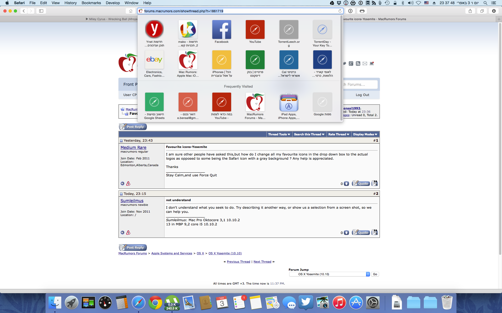Viewport: 502px width, 313px height.
Task: Open the yellow iPhones favorite
Action: [221, 60]
